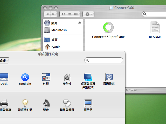
Task: Go back in the Finder window
Action: [47, 14]
